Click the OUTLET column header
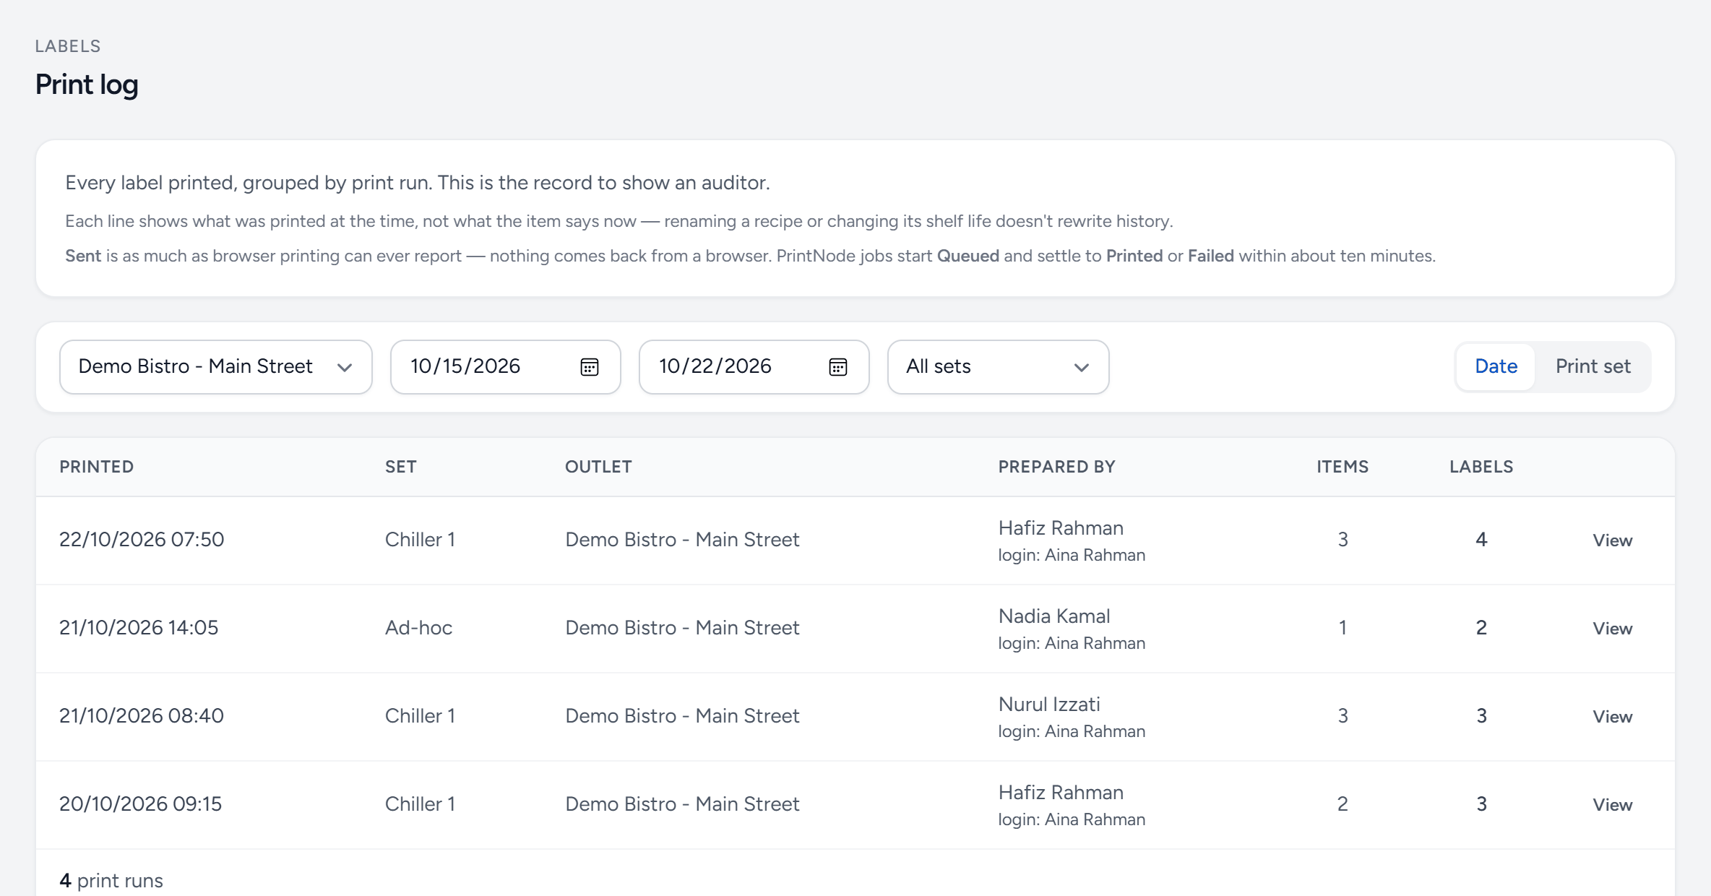The height and width of the screenshot is (896, 1711). 598,467
